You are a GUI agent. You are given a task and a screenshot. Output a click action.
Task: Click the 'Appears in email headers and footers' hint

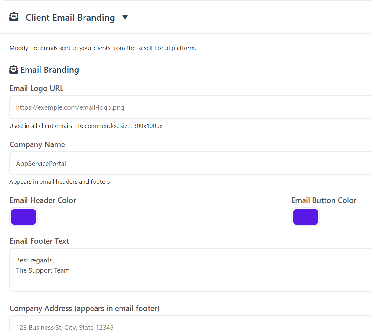tap(60, 182)
